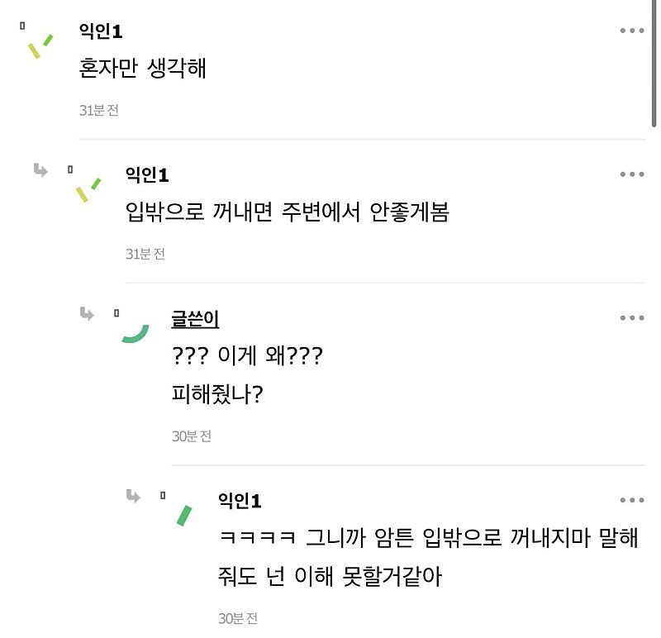The image size is (661, 638).
Task: Open three-dot menu on the 'ㅋㅋㅋㅋ 그니까' reply
Action: pos(632,500)
